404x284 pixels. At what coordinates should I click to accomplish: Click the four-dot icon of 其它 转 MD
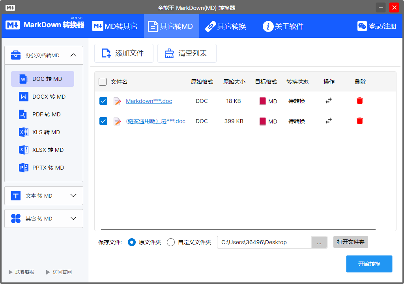16,219
